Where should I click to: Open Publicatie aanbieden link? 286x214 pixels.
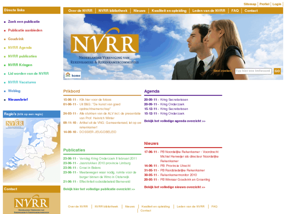[x=25, y=30]
